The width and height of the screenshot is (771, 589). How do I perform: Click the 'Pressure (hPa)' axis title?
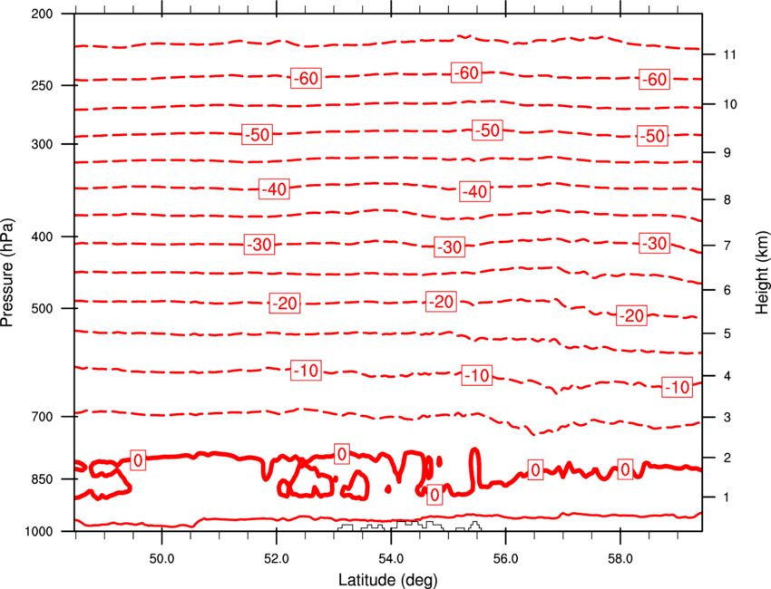[7, 273]
